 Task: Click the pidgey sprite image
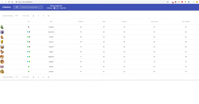coord(2,52)
